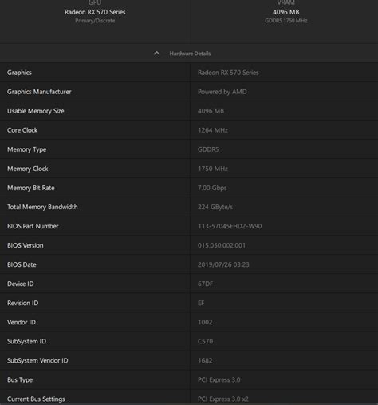The height and width of the screenshot is (405, 378).
Task: Click the Usable Memory Size 4096 MB value
Action: (211, 111)
